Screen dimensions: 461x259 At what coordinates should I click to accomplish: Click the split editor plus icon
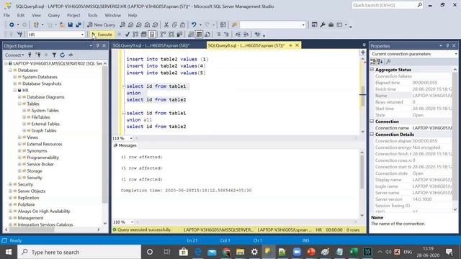(x=363, y=53)
